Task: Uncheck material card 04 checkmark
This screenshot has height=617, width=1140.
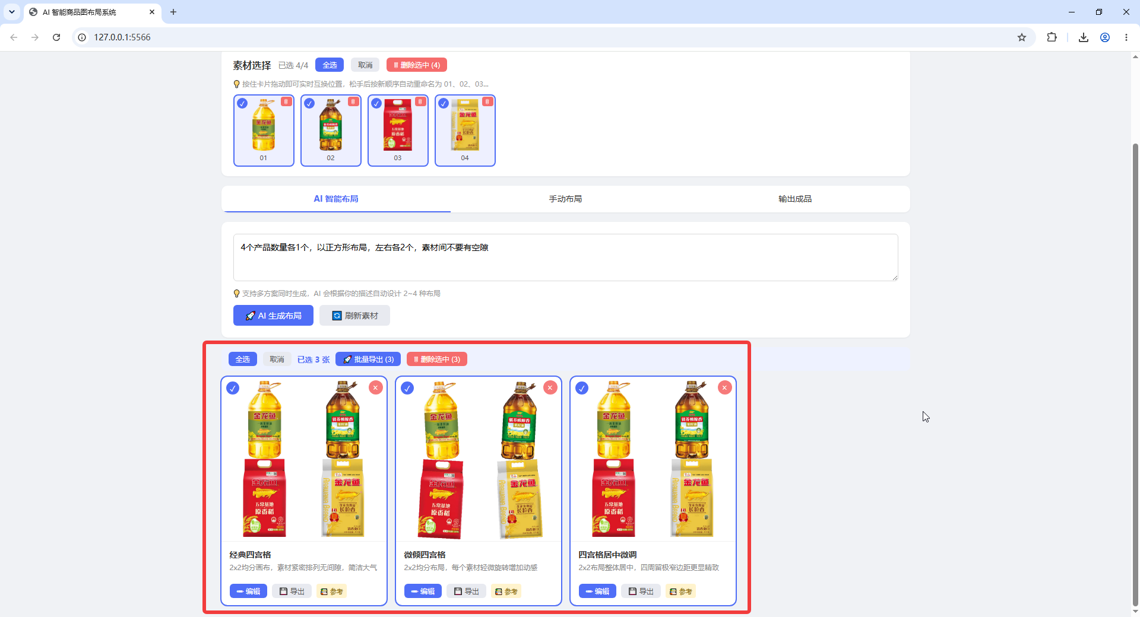Action: coord(444,103)
